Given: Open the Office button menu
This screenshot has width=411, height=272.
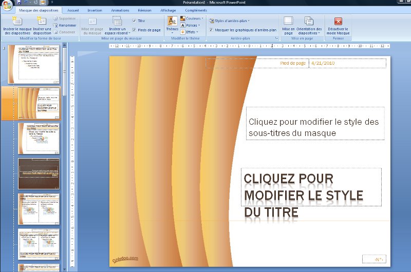Looking at the screenshot, I should pyautogui.click(x=7, y=5).
